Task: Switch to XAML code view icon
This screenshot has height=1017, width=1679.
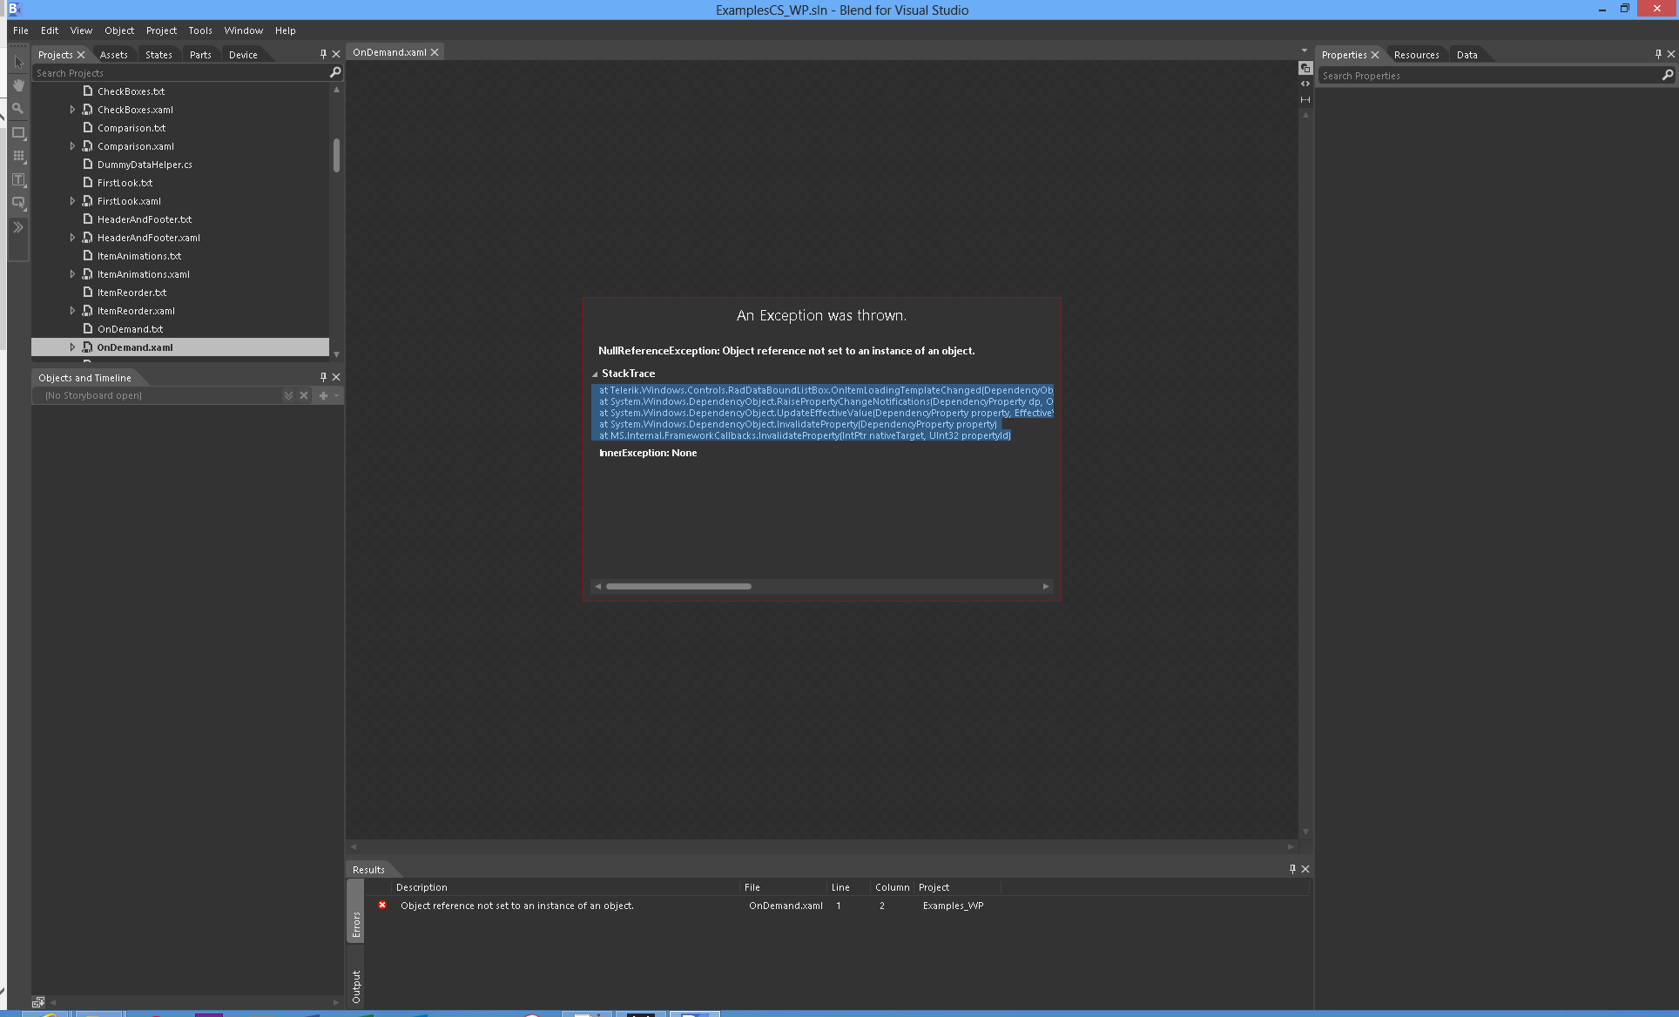Action: pyautogui.click(x=1305, y=84)
